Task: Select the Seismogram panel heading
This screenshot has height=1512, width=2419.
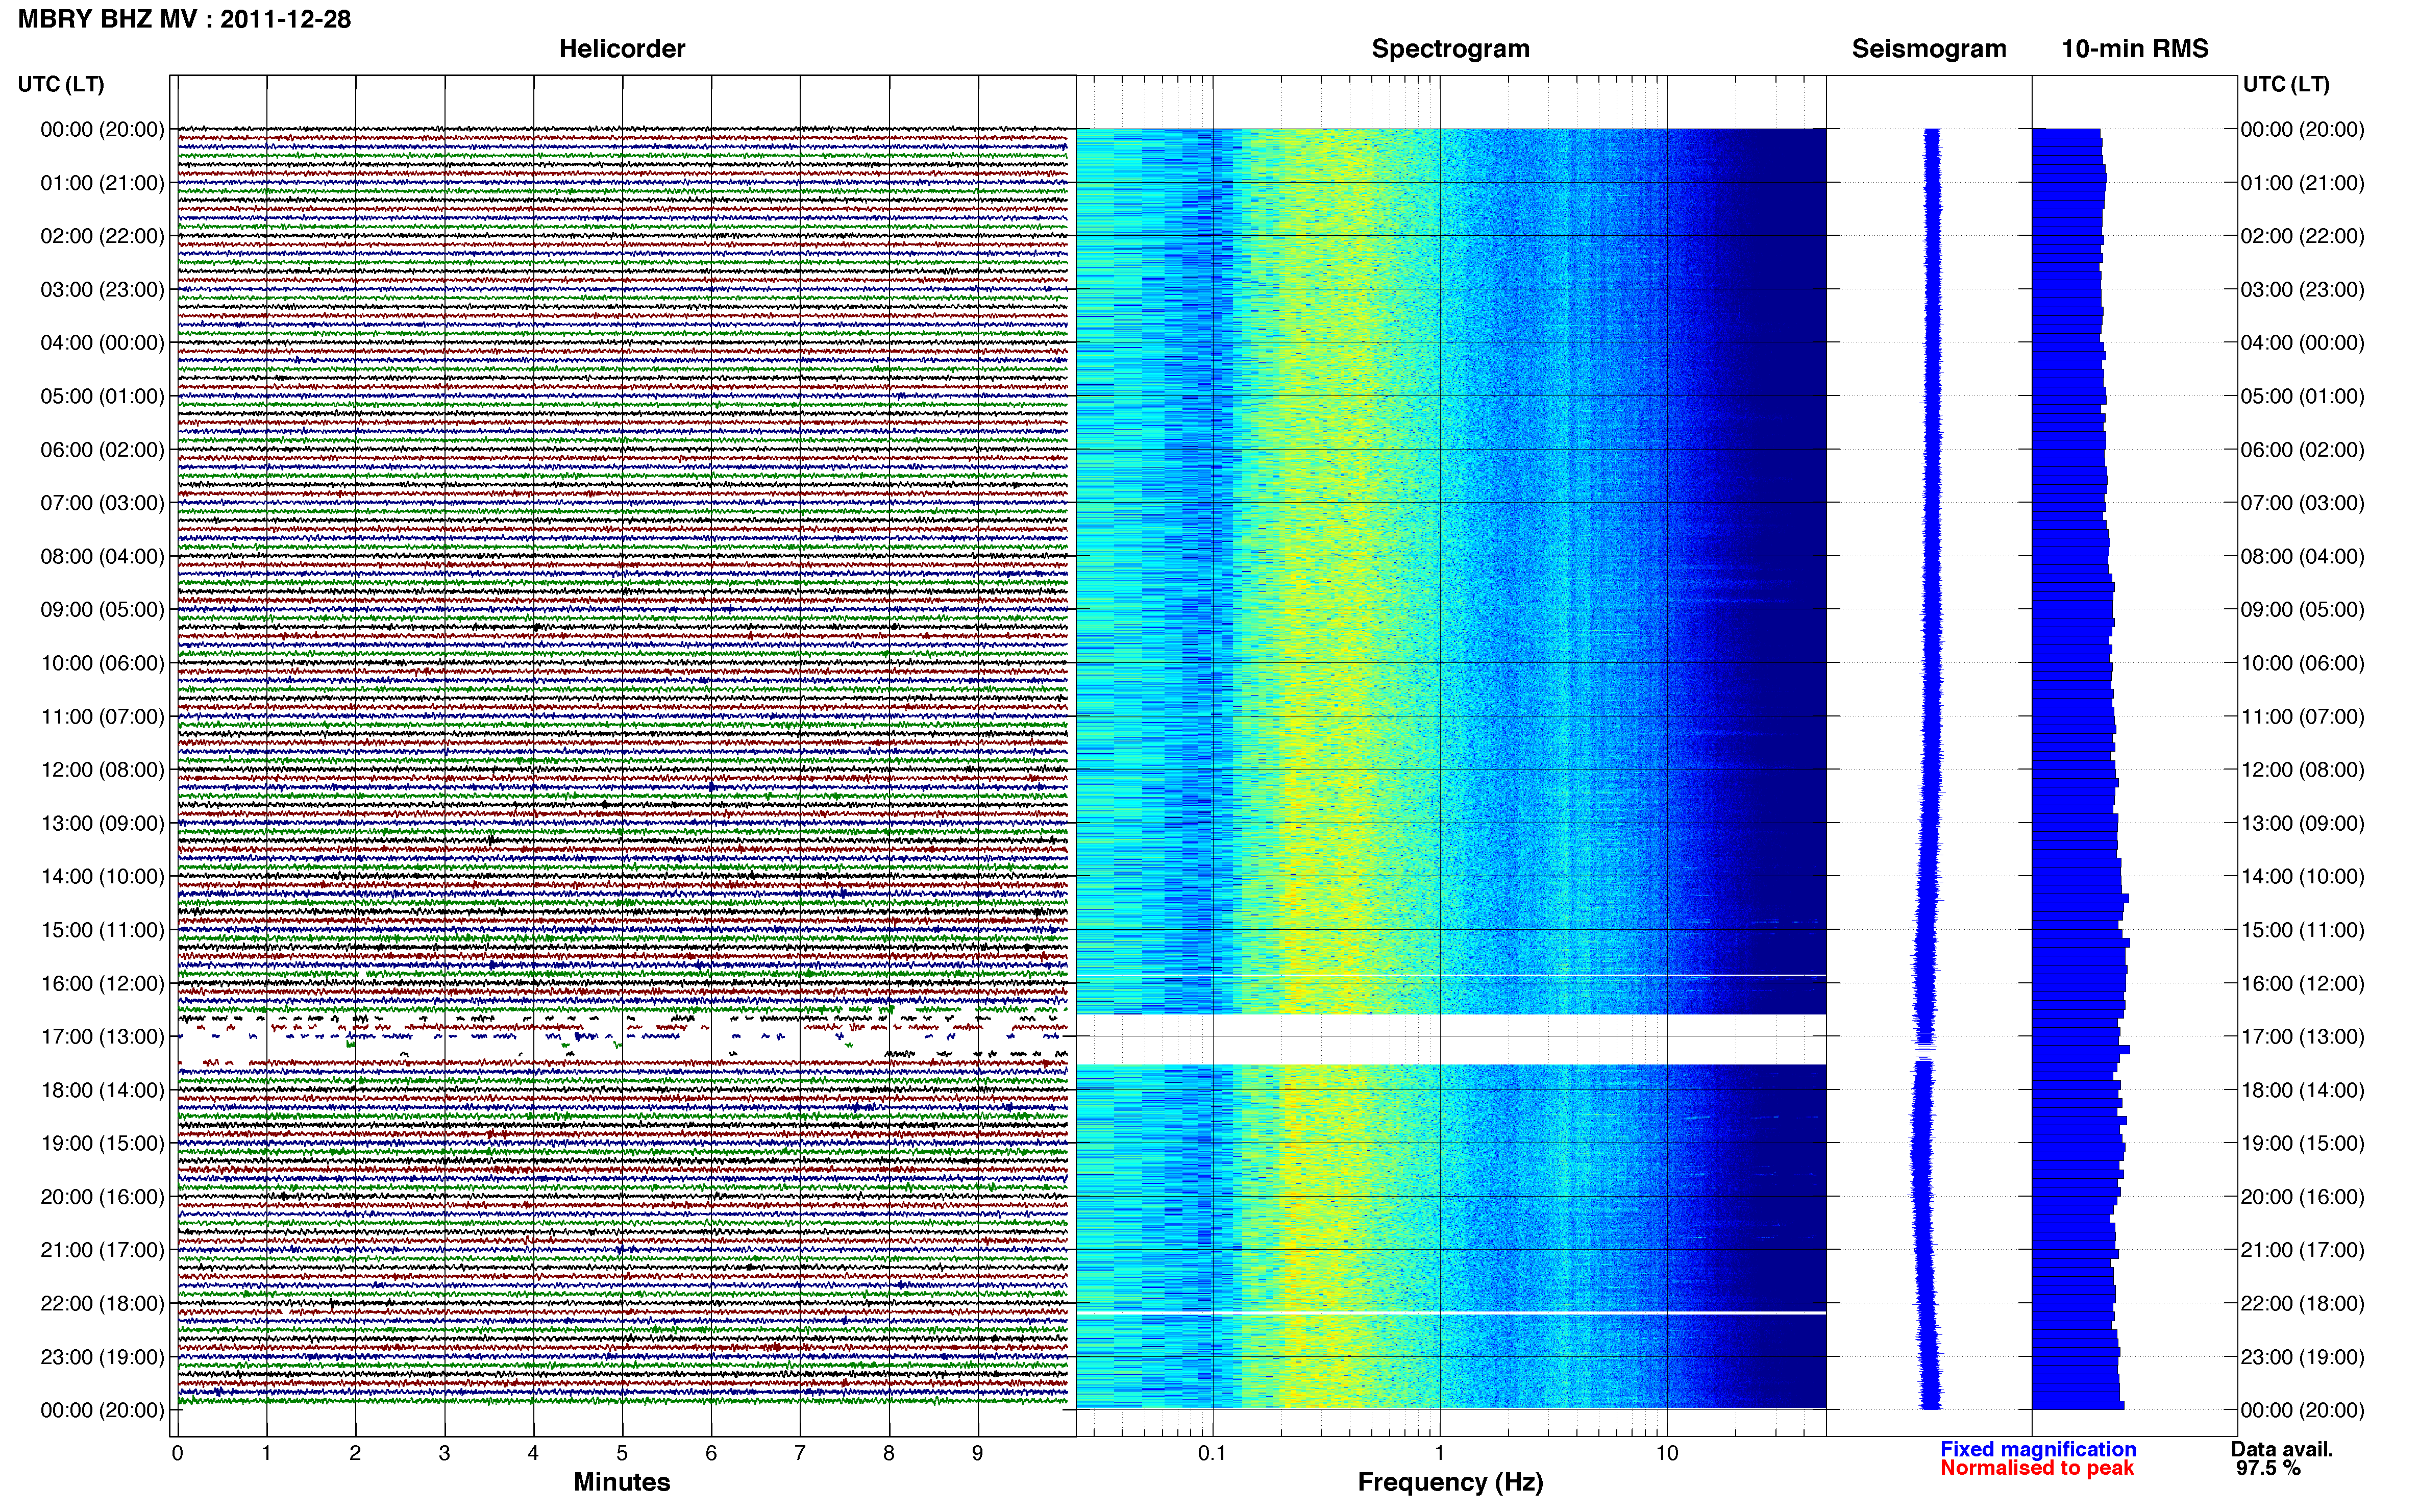Action: tap(1929, 49)
